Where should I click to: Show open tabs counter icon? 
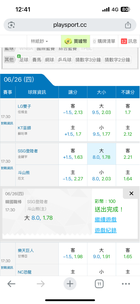click(x=99, y=284)
